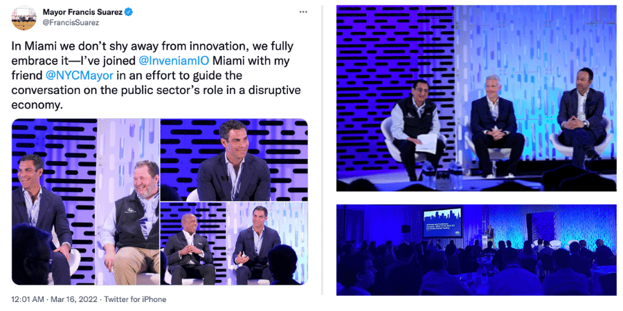623x311 pixels.
Task: Open the Mayor Francis Suarez display name
Action: click(x=82, y=12)
